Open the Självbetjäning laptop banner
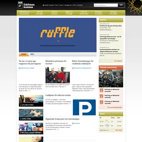Screen dimensions: 142x142 pos(31,101)
